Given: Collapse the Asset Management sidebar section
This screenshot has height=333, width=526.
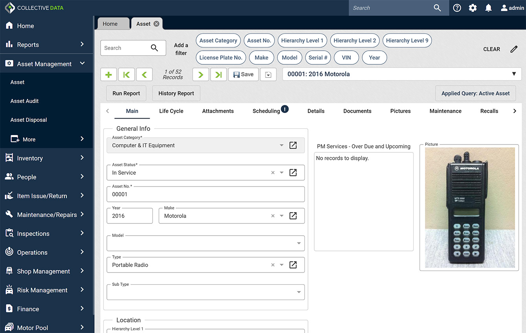Looking at the screenshot, I should [x=82, y=64].
